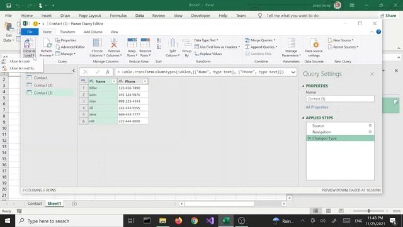Open the Data Type: Text dropdown
The height and width of the screenshot is (227, 403).
click(206, 40)
